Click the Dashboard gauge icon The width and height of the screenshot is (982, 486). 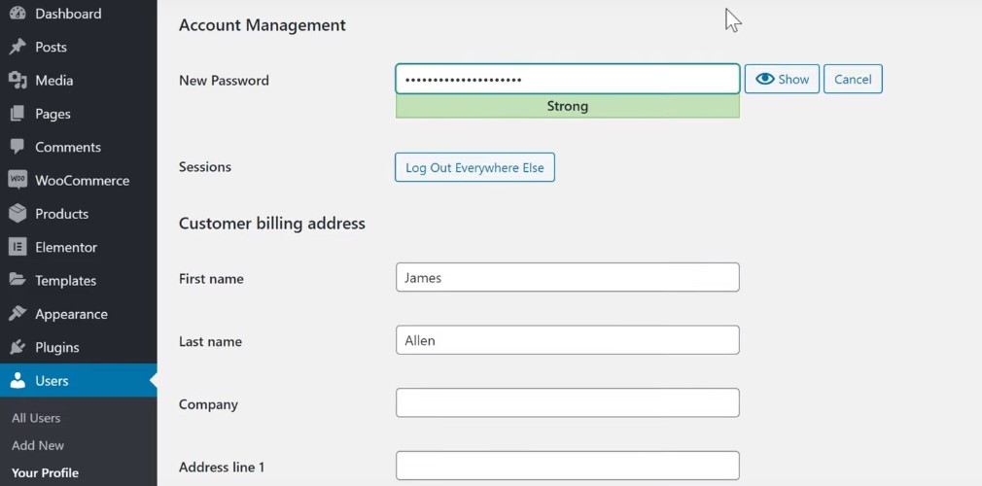(x=18, y=14)
